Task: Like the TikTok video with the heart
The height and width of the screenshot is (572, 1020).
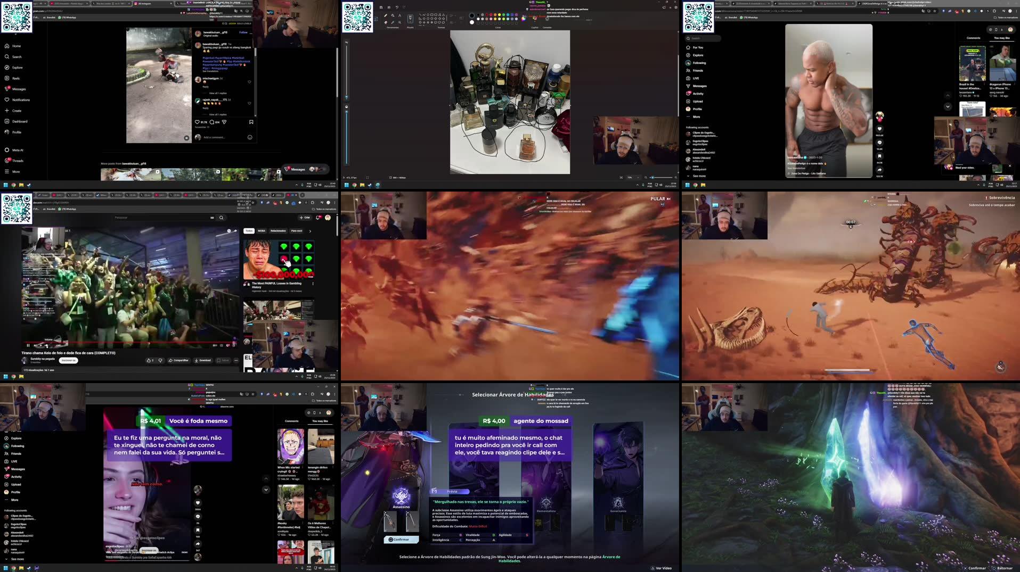Action: (x=879, y=128)
